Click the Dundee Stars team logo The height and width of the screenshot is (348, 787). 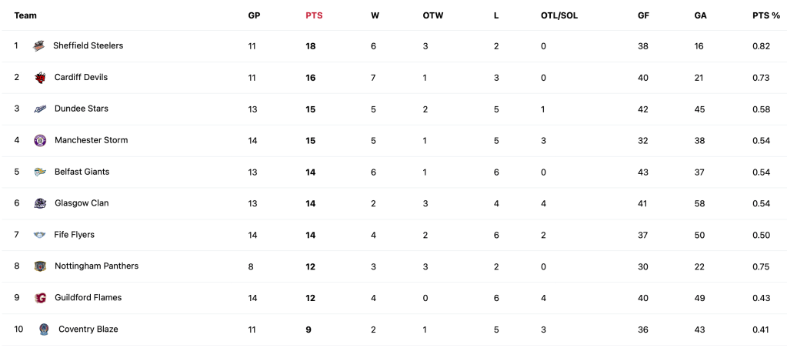(40, 109)
